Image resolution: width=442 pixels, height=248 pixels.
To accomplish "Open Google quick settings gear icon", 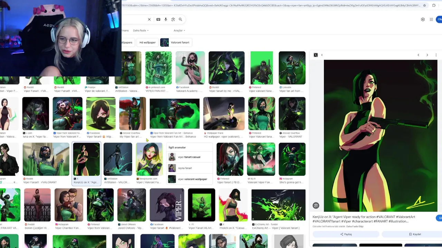I will click(x=423, y=19).
